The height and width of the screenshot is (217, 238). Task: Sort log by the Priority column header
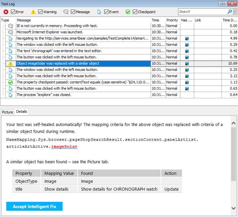click(172, 20)
